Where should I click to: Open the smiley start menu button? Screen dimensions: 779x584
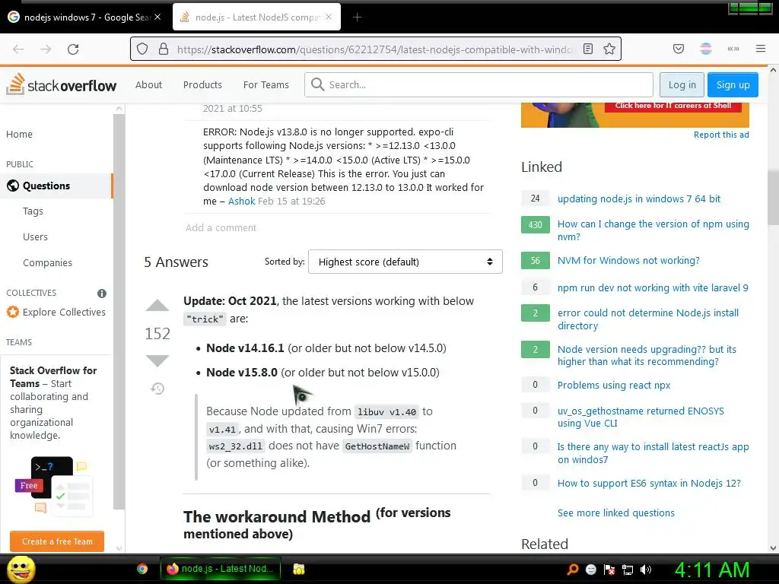pyautogui.click(x=21, y=569)
